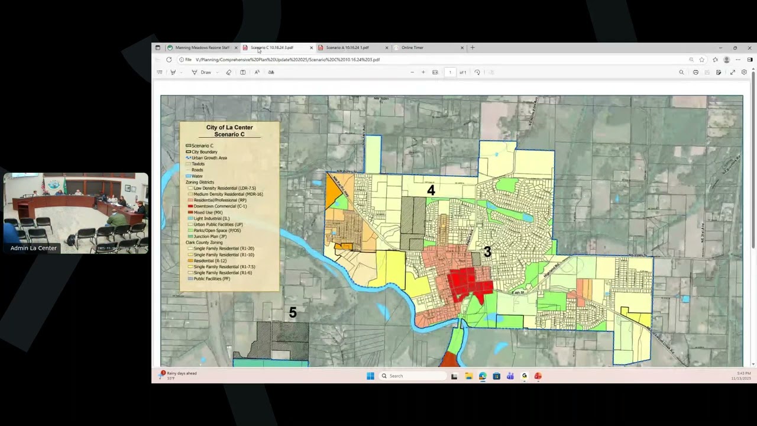Rotate the PDF page
The image size is (757, 426).
click(x=477, y=72)
